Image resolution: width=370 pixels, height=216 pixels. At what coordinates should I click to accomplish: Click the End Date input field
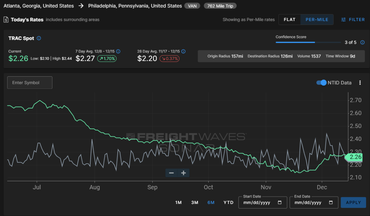pyautogui.click(x=314, y=202)
